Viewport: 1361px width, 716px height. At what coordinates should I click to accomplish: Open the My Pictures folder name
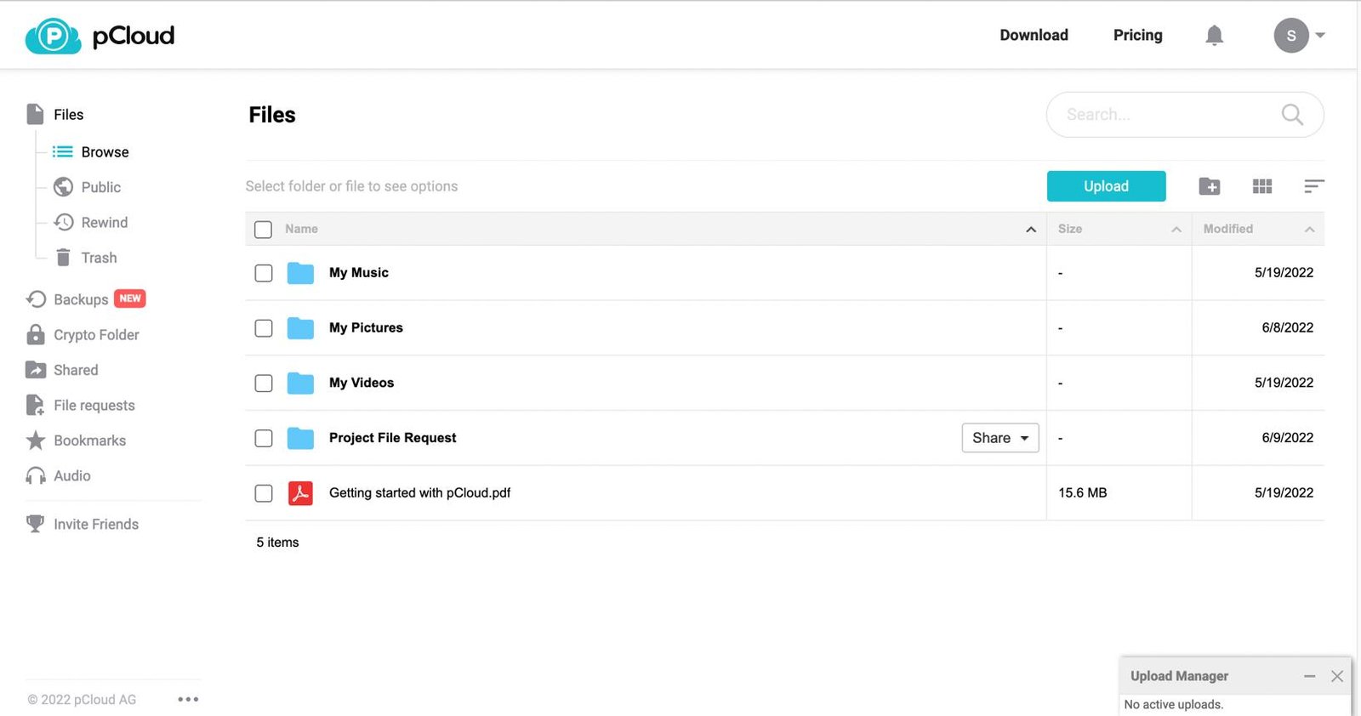click(x=366, y=328)
